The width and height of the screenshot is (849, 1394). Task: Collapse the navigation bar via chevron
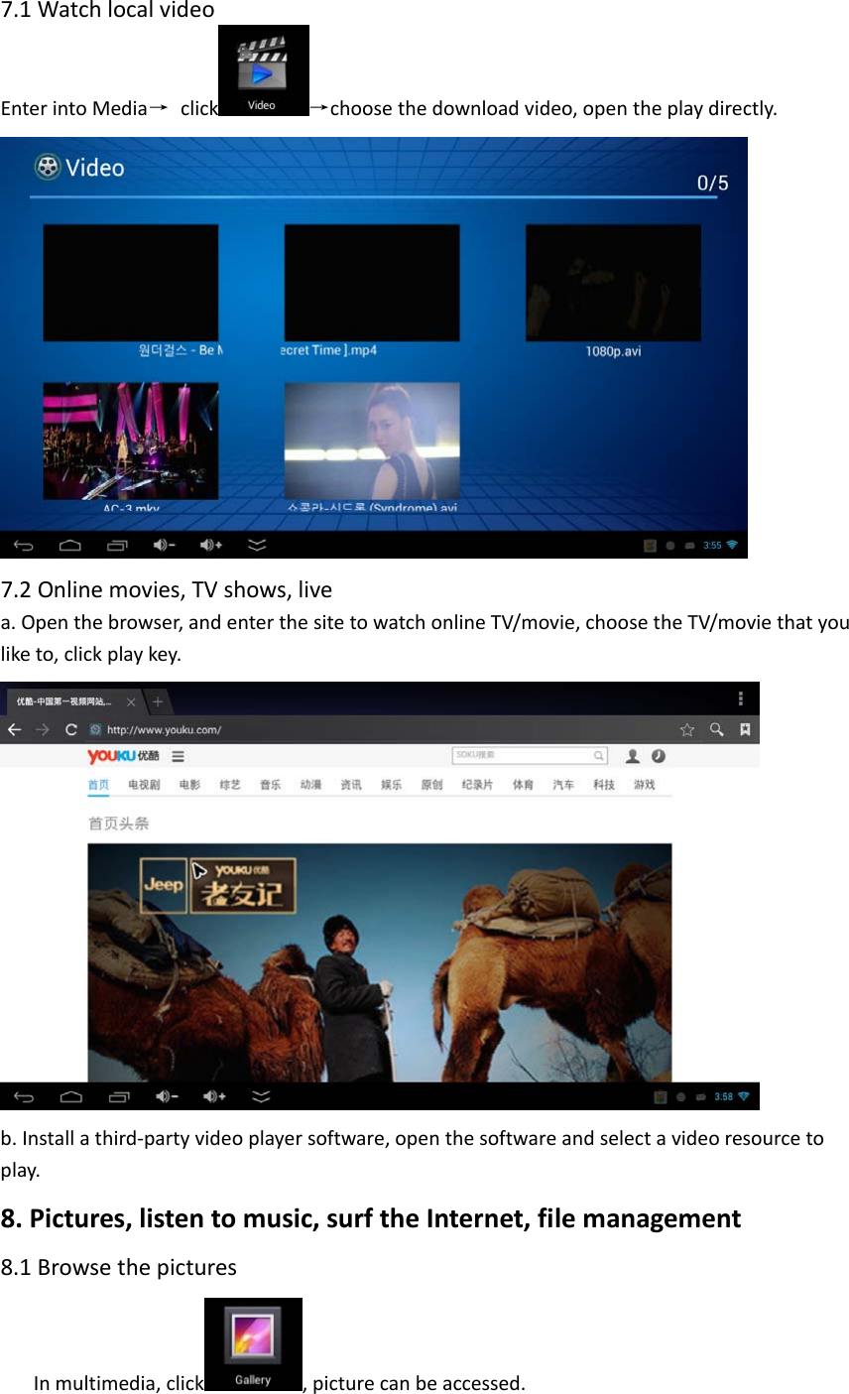[256, 544]
